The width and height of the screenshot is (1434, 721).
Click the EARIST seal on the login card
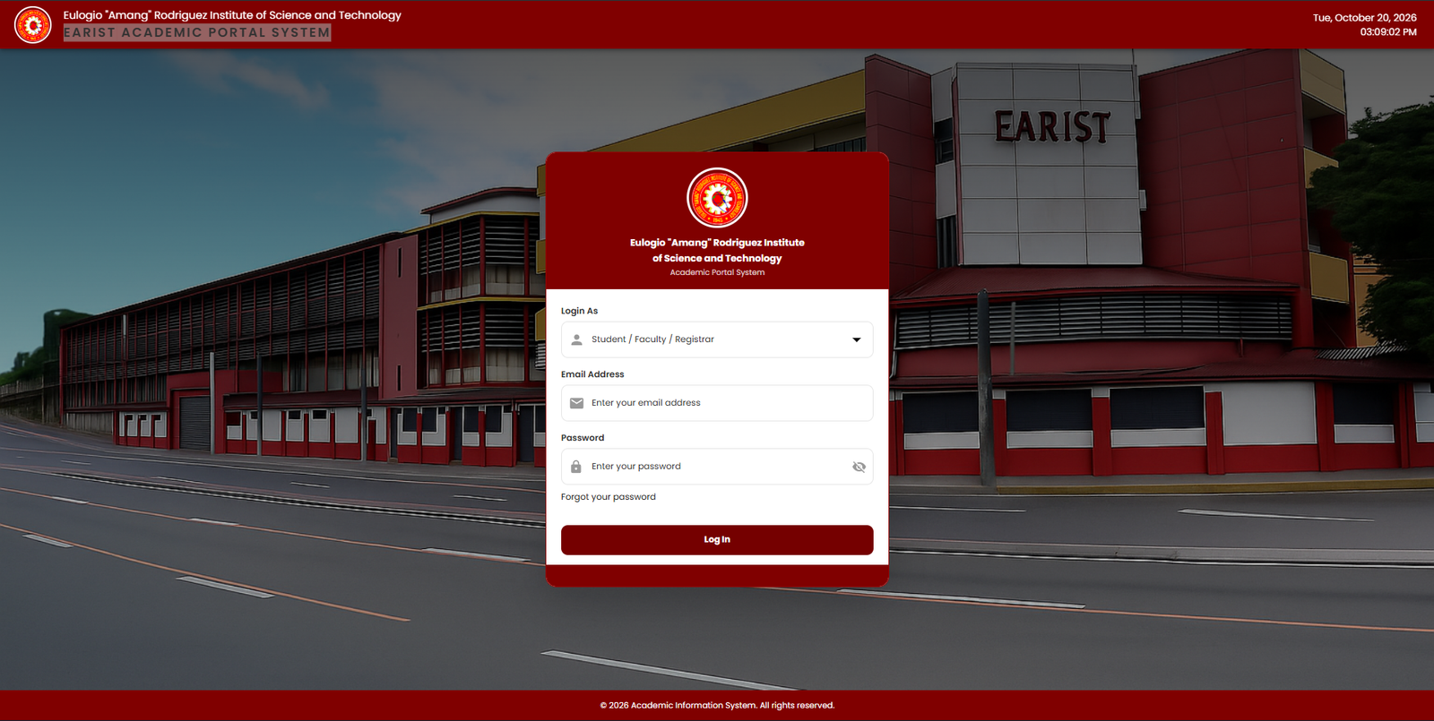(717, 198)
